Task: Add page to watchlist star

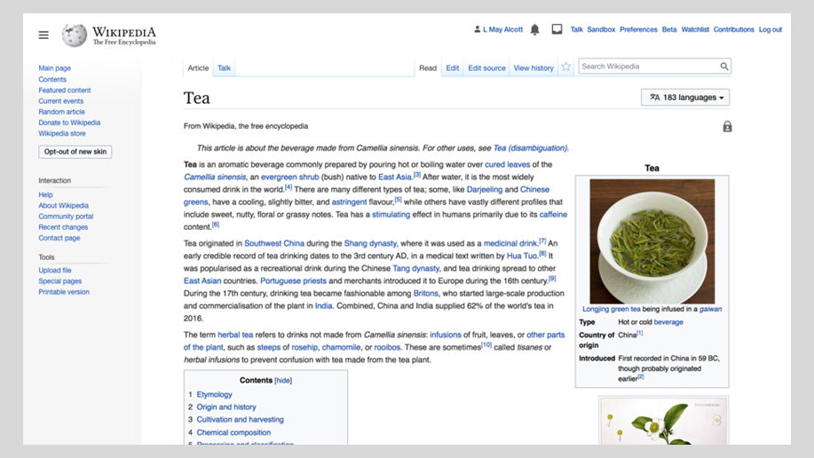Action: [565, 67]
